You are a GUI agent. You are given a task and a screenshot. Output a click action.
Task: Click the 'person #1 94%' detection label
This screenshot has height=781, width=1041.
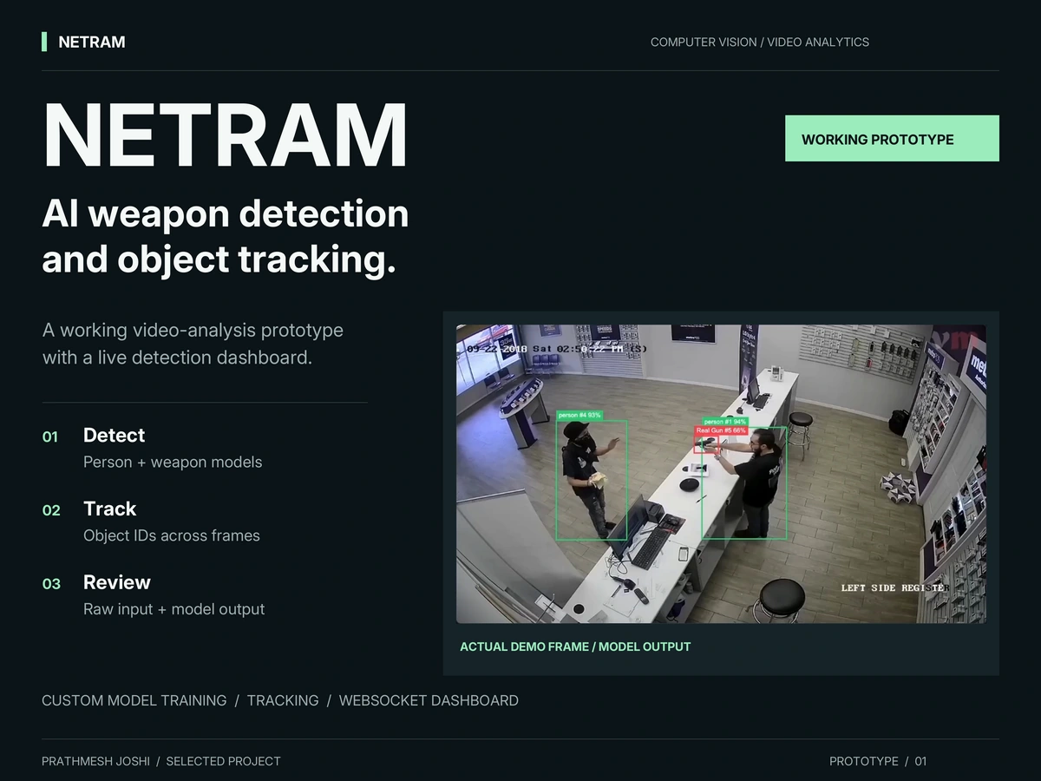tap(724, 422)
